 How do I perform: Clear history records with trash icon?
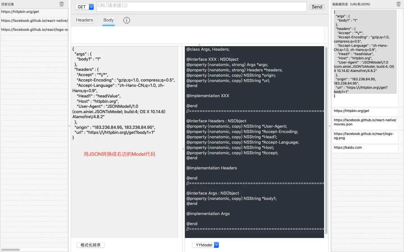point(62,4)
